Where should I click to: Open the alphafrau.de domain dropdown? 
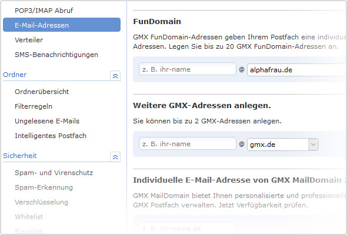pos(297,70)
